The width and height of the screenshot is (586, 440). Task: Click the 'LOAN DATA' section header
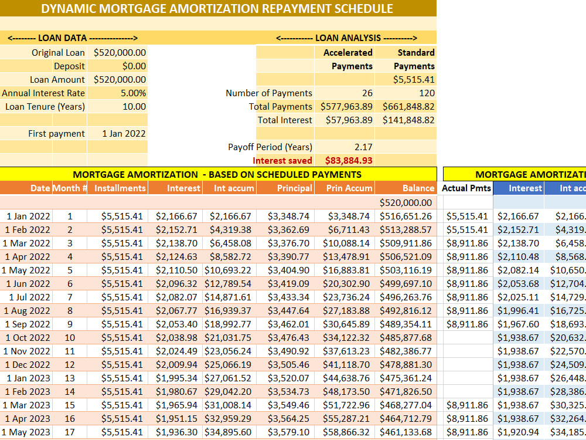pos(73,38)
